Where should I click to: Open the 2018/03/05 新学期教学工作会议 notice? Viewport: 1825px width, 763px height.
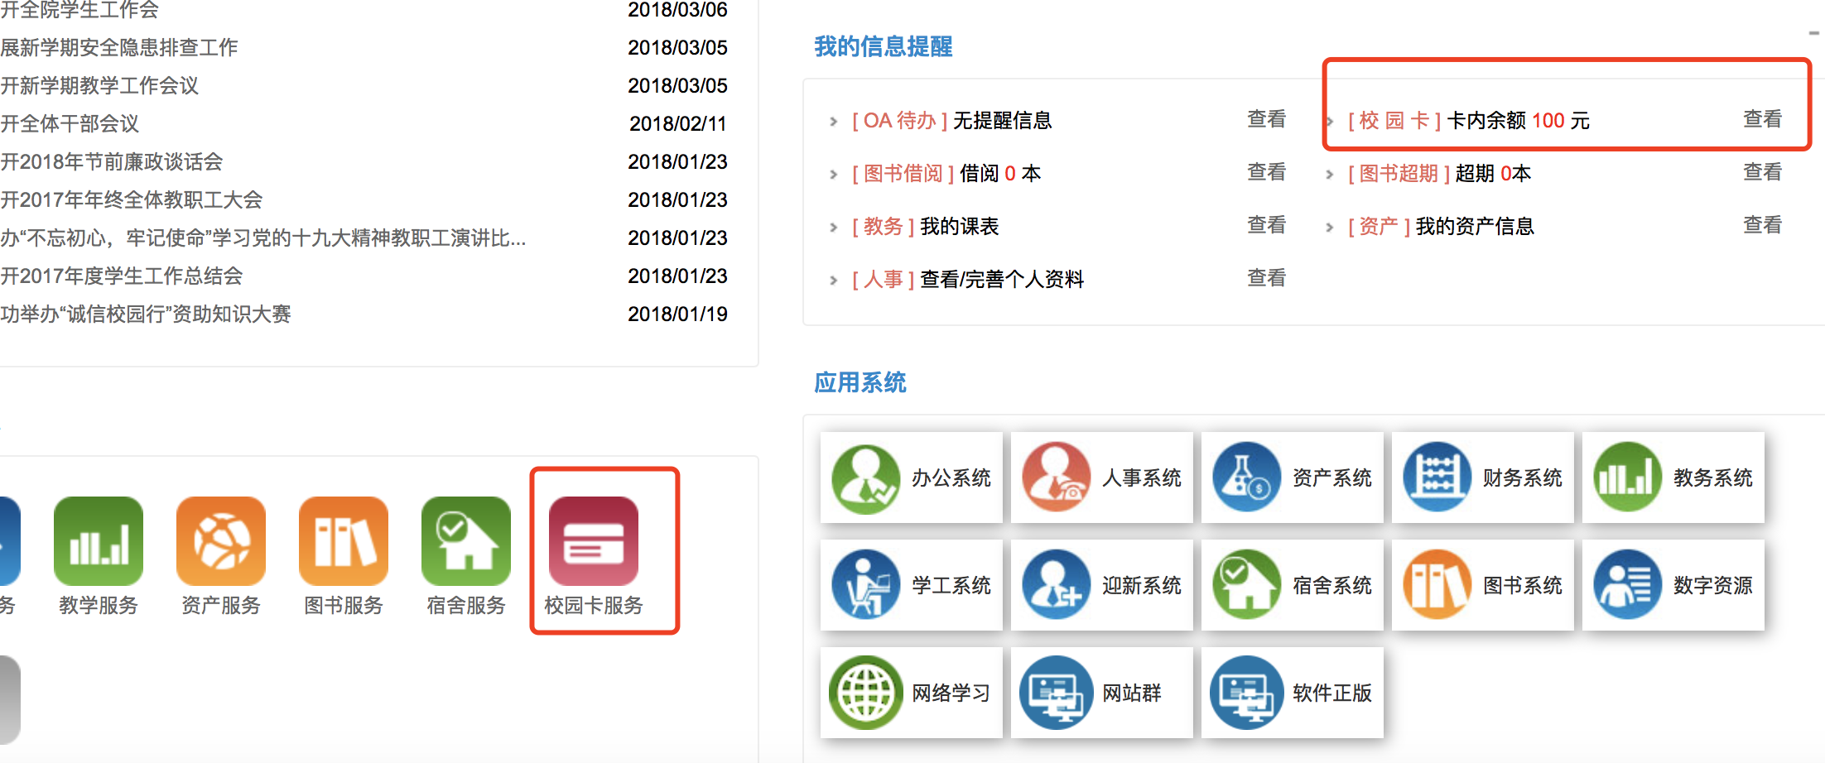pos(99,86)
